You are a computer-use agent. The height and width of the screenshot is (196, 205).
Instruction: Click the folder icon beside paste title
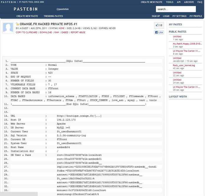tap(17, 24)
